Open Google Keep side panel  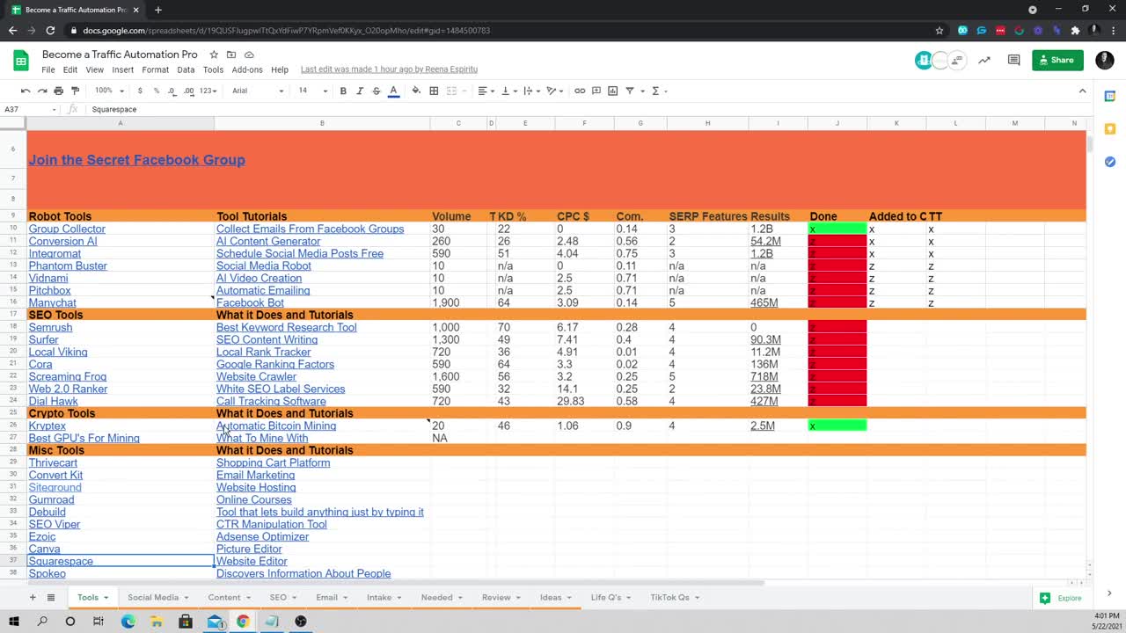(x=1109, y=128)
